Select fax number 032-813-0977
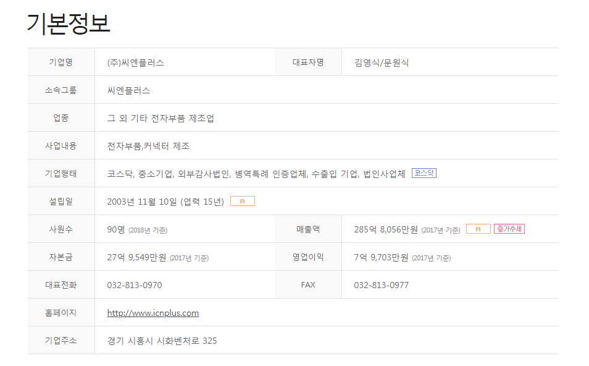 (382, 285)
